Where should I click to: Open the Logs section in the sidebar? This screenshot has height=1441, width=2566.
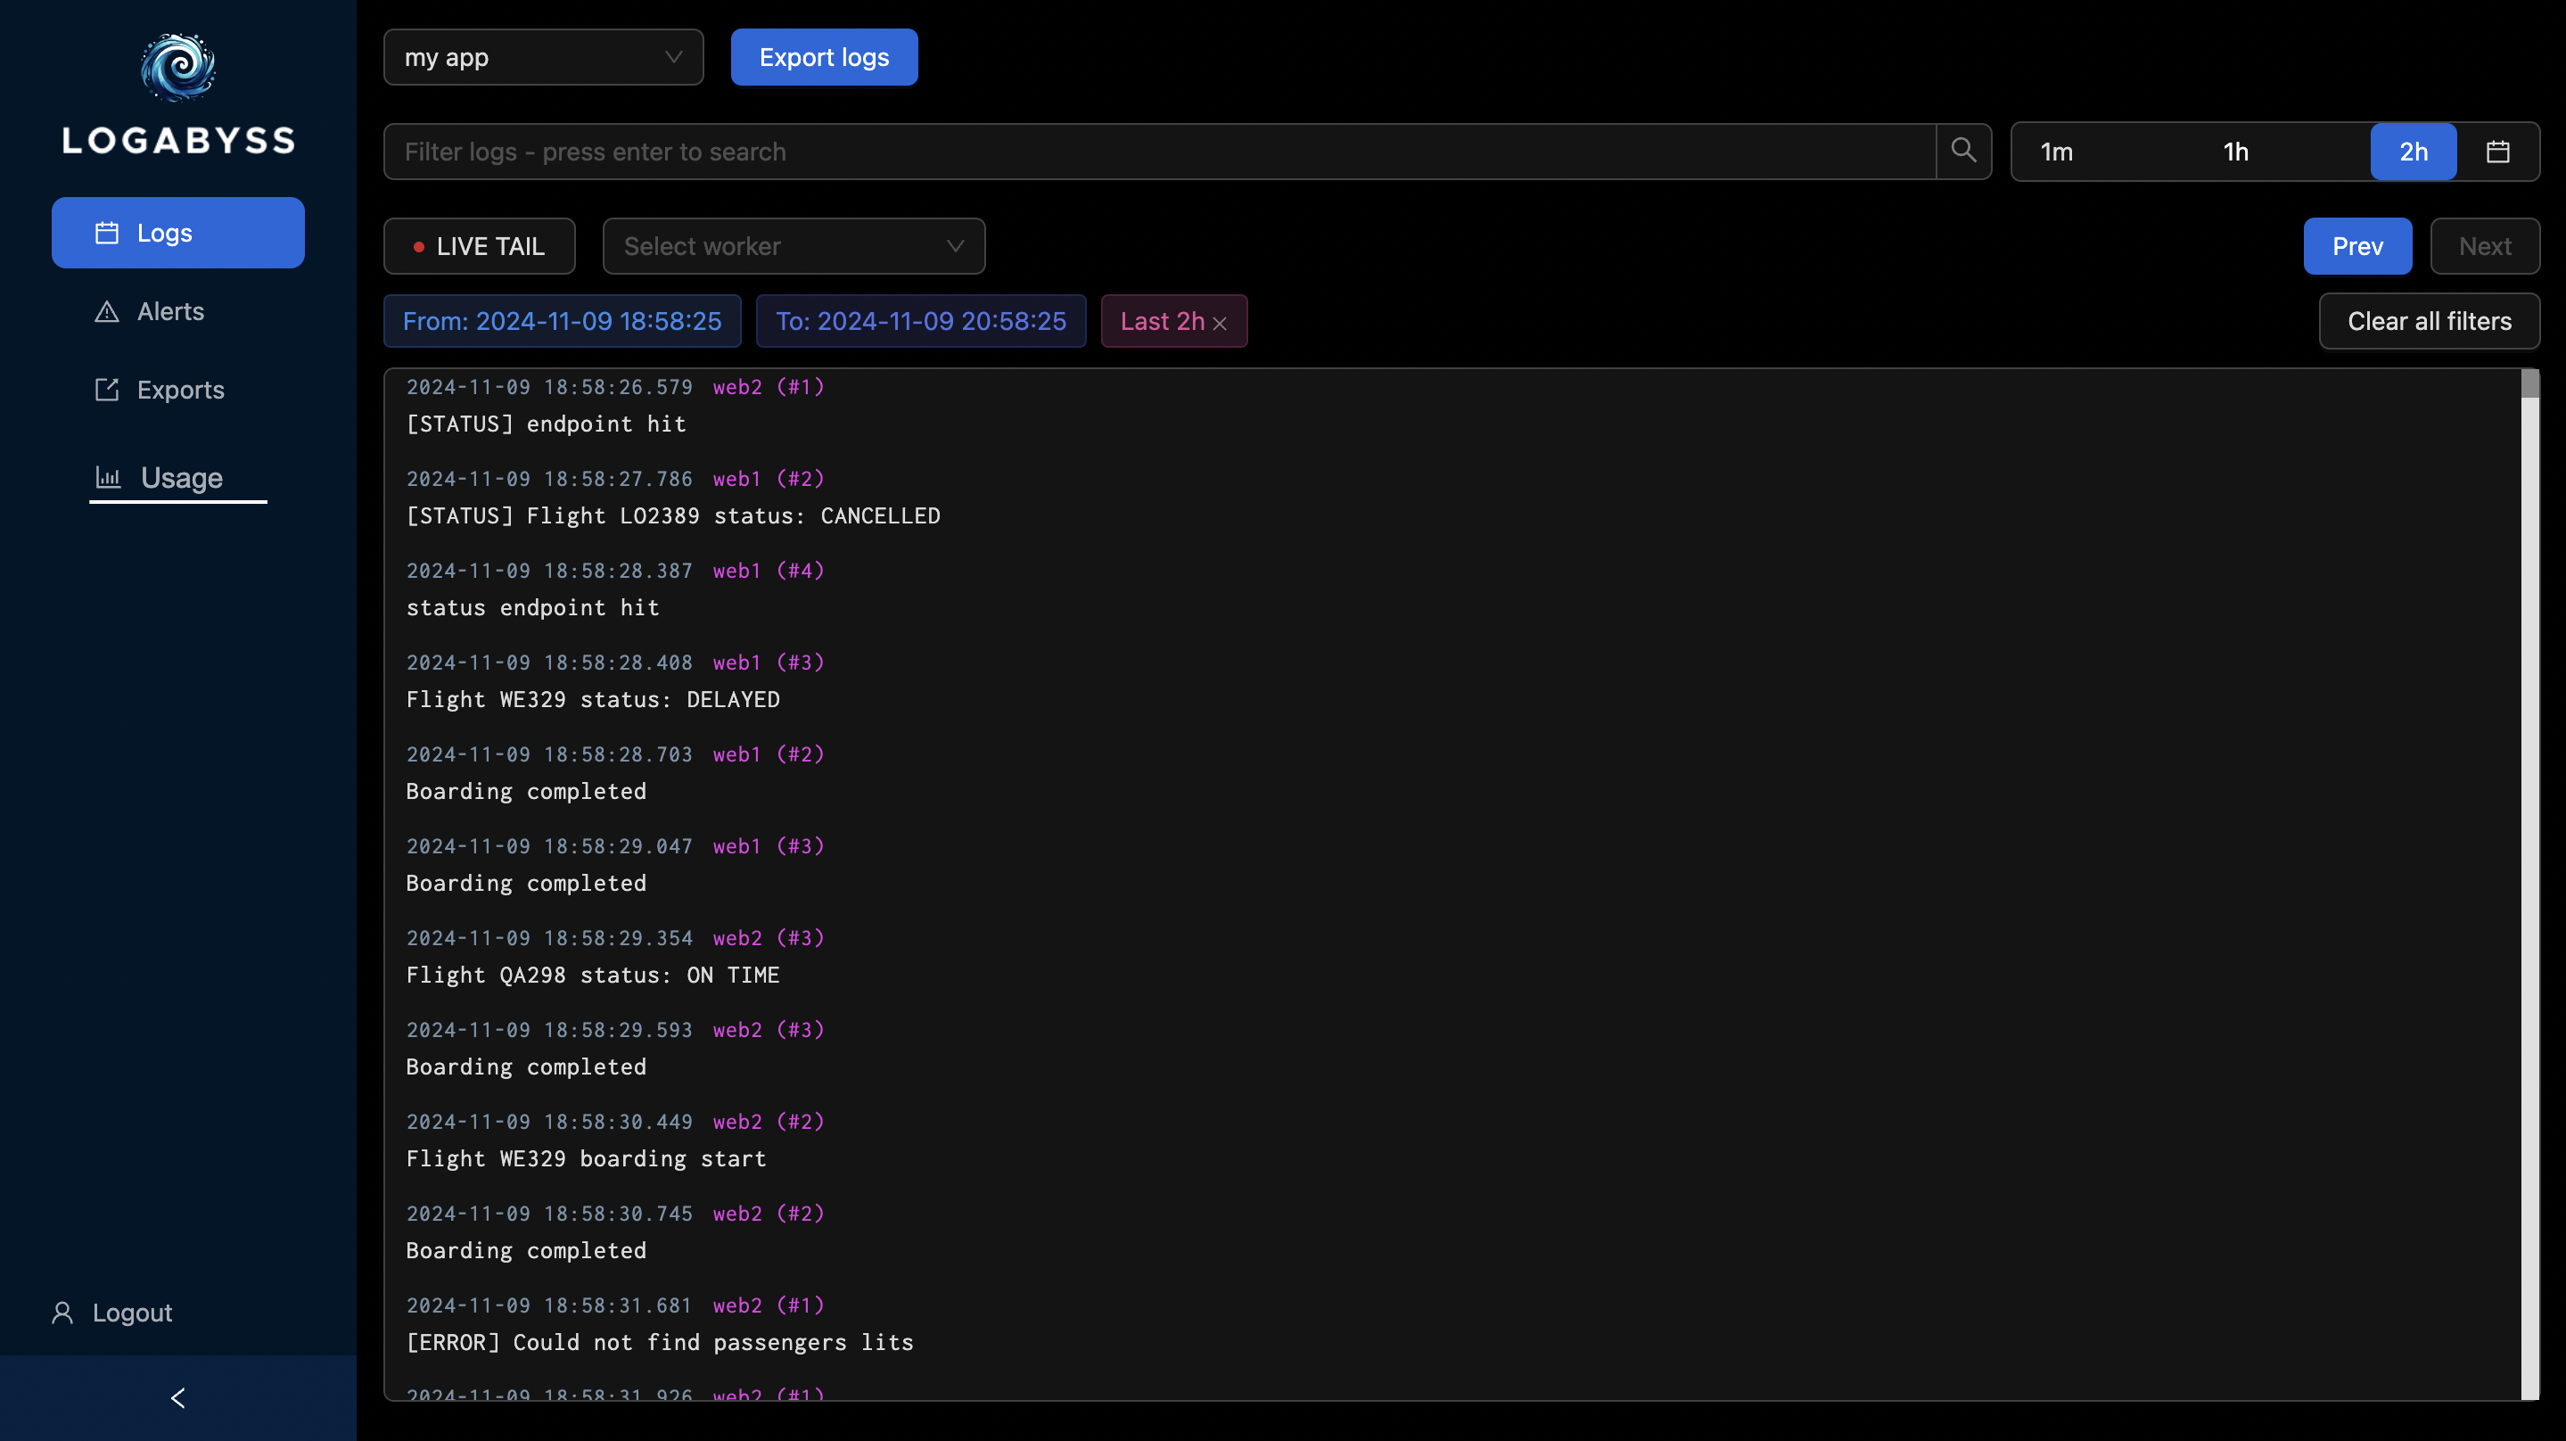pyautogui.click(x=177, y=232)
